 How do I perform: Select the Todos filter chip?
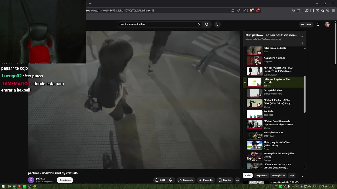(x=248, y=175)
